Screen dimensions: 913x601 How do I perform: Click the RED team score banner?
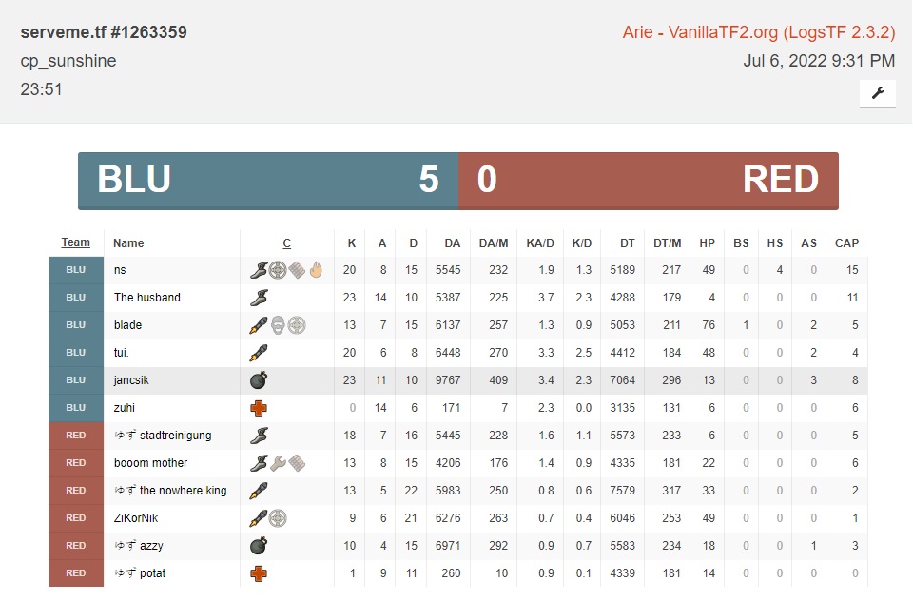649,180
